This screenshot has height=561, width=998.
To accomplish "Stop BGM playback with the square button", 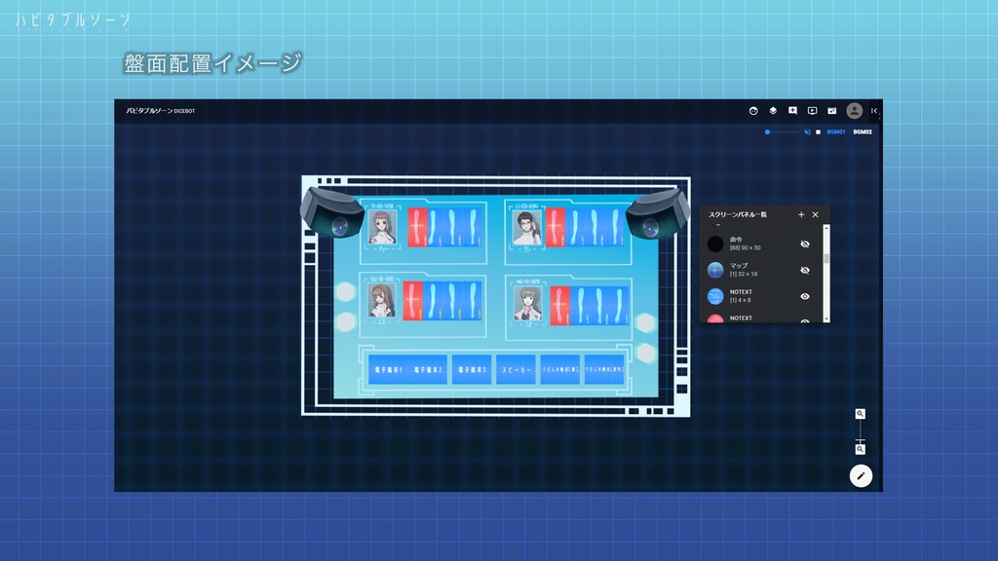I will tap(818, 132).
